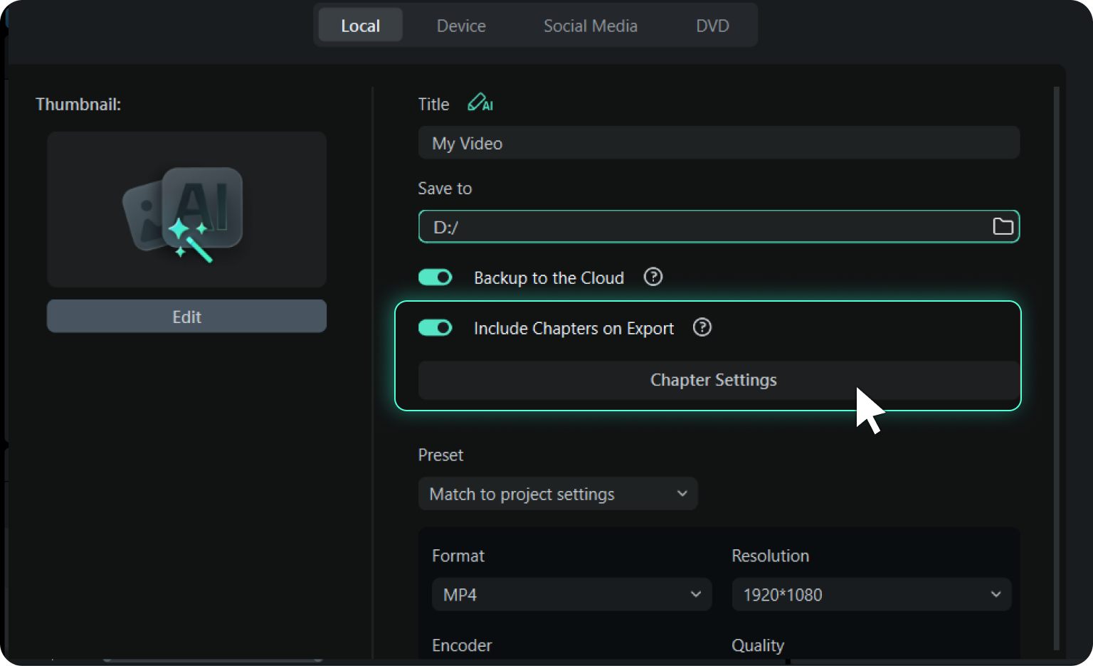This screenshot has height=666, width=1093.
Task: Open the folder browse icon in Save to
Action: pyautogui.click(x=1003, y=226)
